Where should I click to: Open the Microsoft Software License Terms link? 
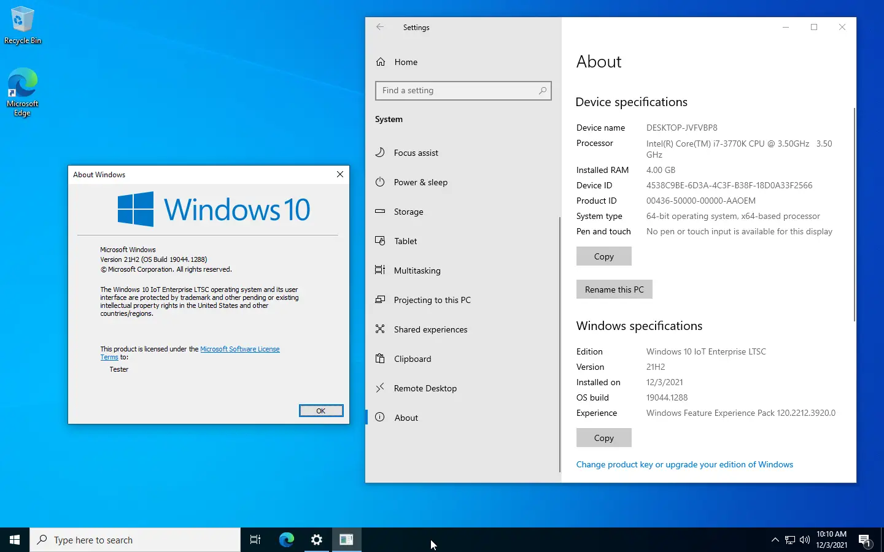(x=239, y=349)
